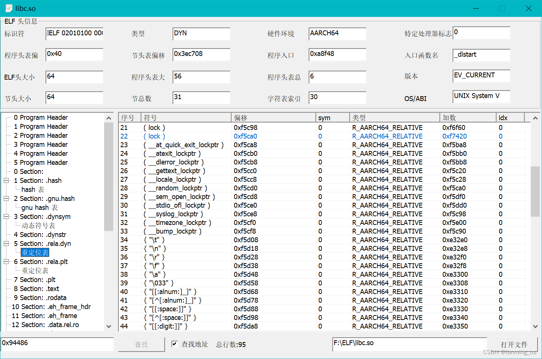Collapse the 1 Section: .hash node

tap(6, 181)
